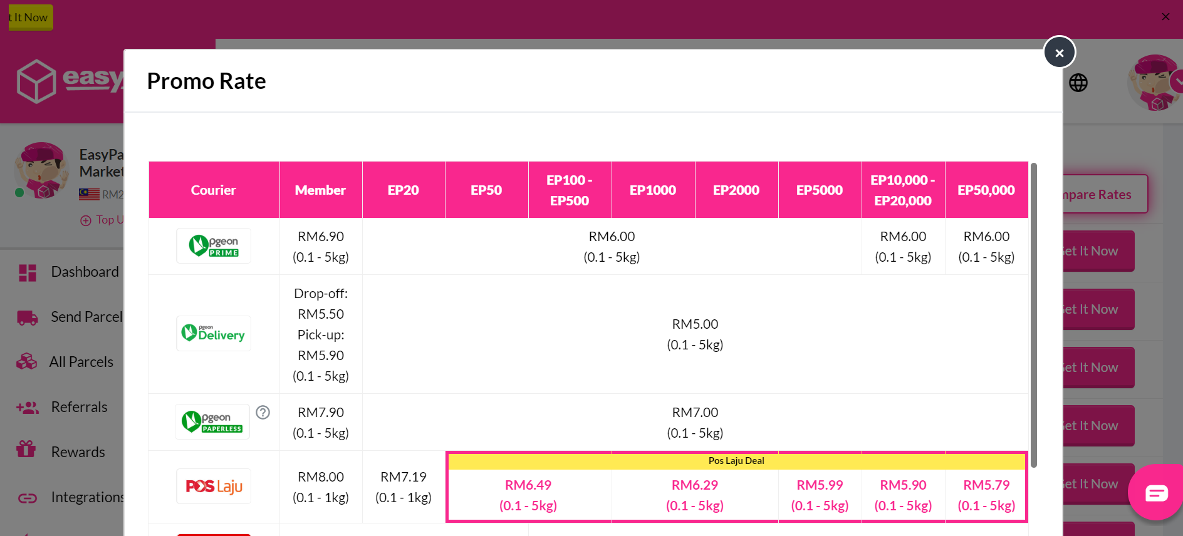
Task: Click the Integrations link icon
Action: [28, 498]
